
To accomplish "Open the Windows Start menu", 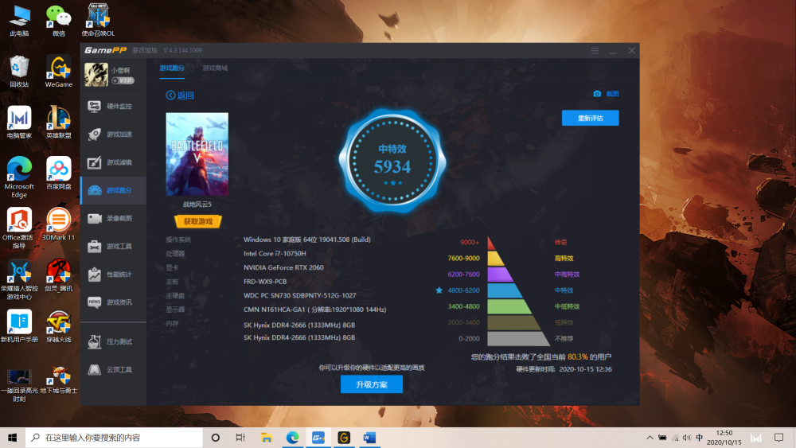I will point(12,438).
